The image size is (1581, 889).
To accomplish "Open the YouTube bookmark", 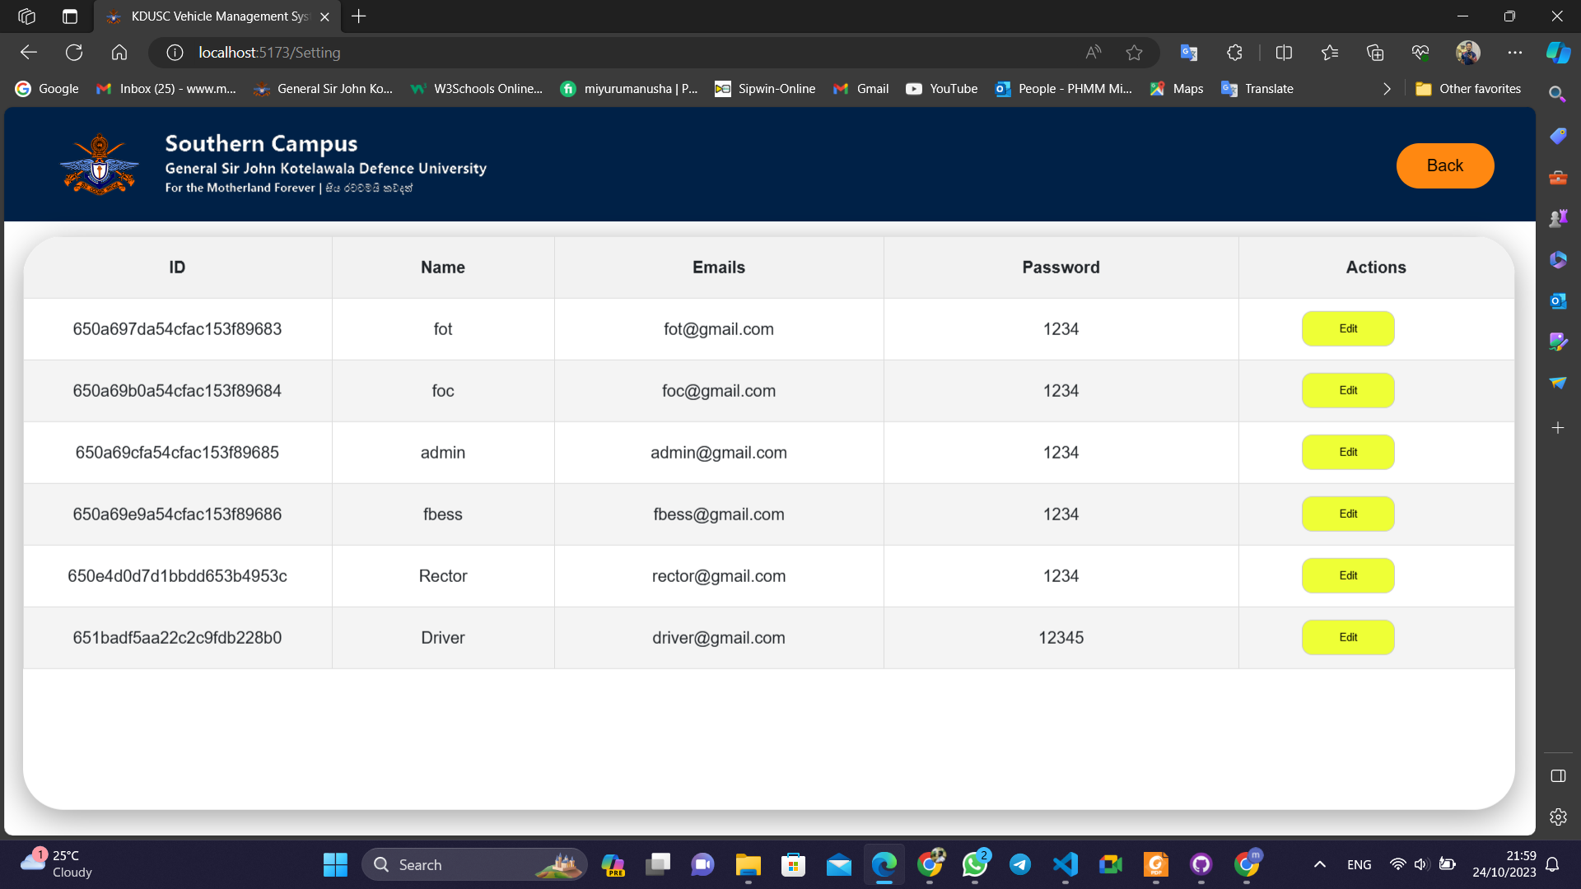I will [x=941, y=89].
